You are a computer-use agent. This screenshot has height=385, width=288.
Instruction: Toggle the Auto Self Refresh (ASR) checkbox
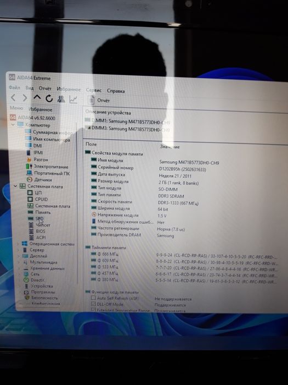point(93,298)
